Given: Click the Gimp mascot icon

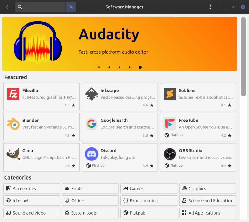Looking at the screenshot, I should tap(13, 154).
